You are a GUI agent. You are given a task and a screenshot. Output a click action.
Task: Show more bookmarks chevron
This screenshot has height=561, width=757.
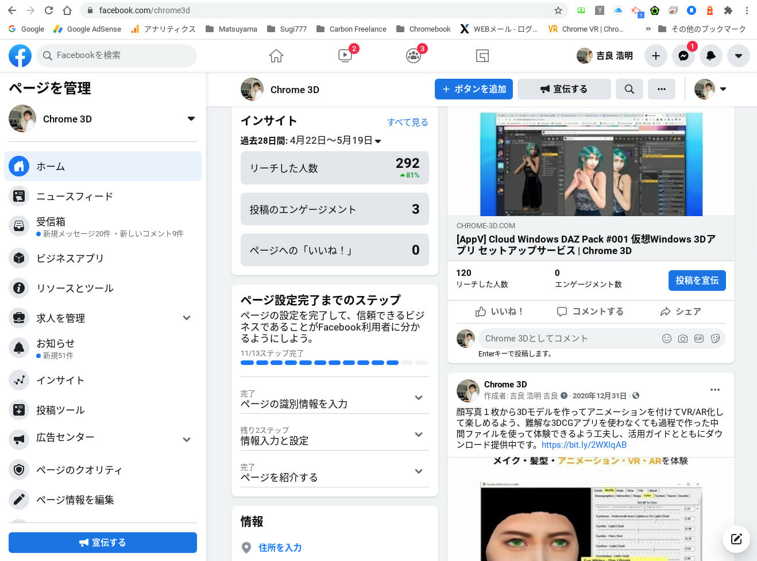pyautogui.click(x=648, y=29)
